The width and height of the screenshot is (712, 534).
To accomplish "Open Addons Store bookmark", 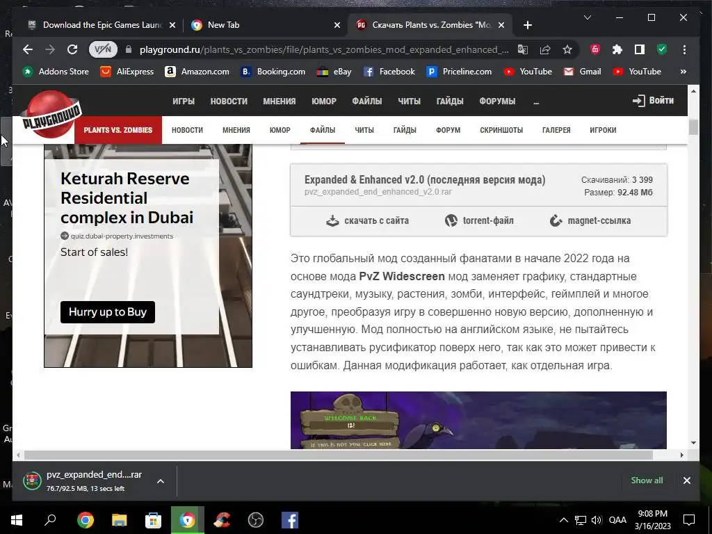I will (x=56, y=72).
